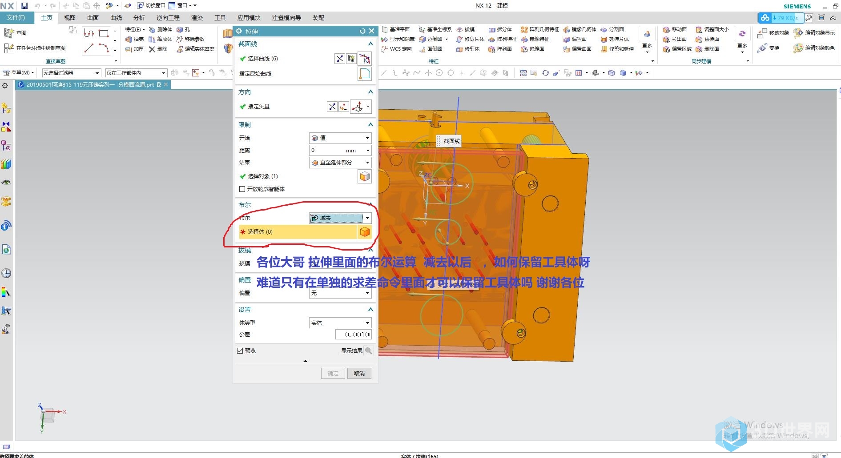Collapse the 设置 section
This screenshot has width=841, height=458.
tap(370, 310)
